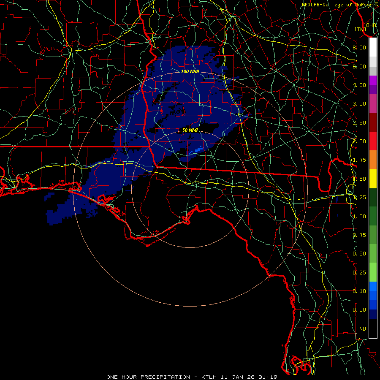Click the [IN] units label
Image resolution: width=380 pixels, height=380 pixels.
tap(361, 29)
